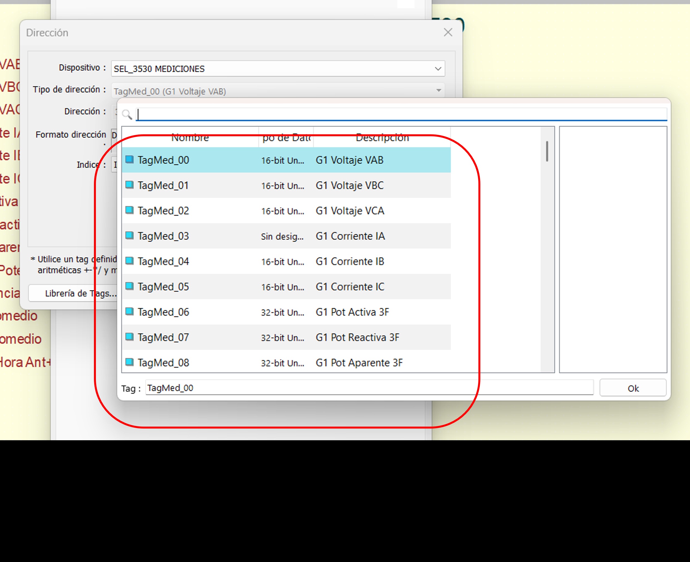This screenshot has width=690, height=562.
Task: Click the TagMed_02 tag icon
Action: tap(130, 210)
